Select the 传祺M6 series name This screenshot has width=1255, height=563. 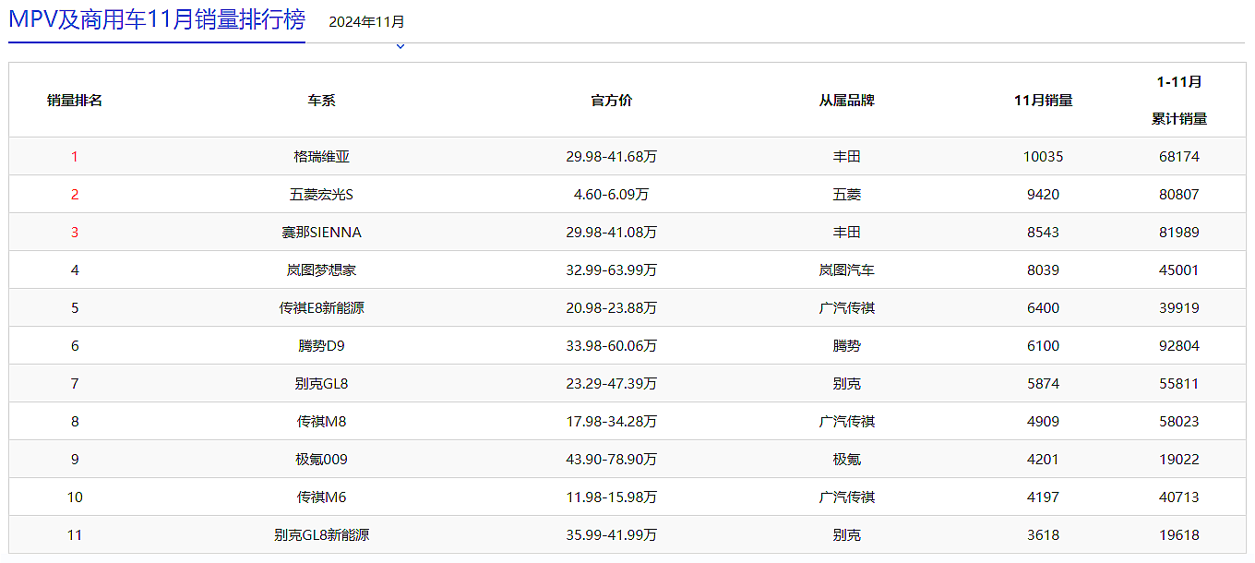(322, 497)
